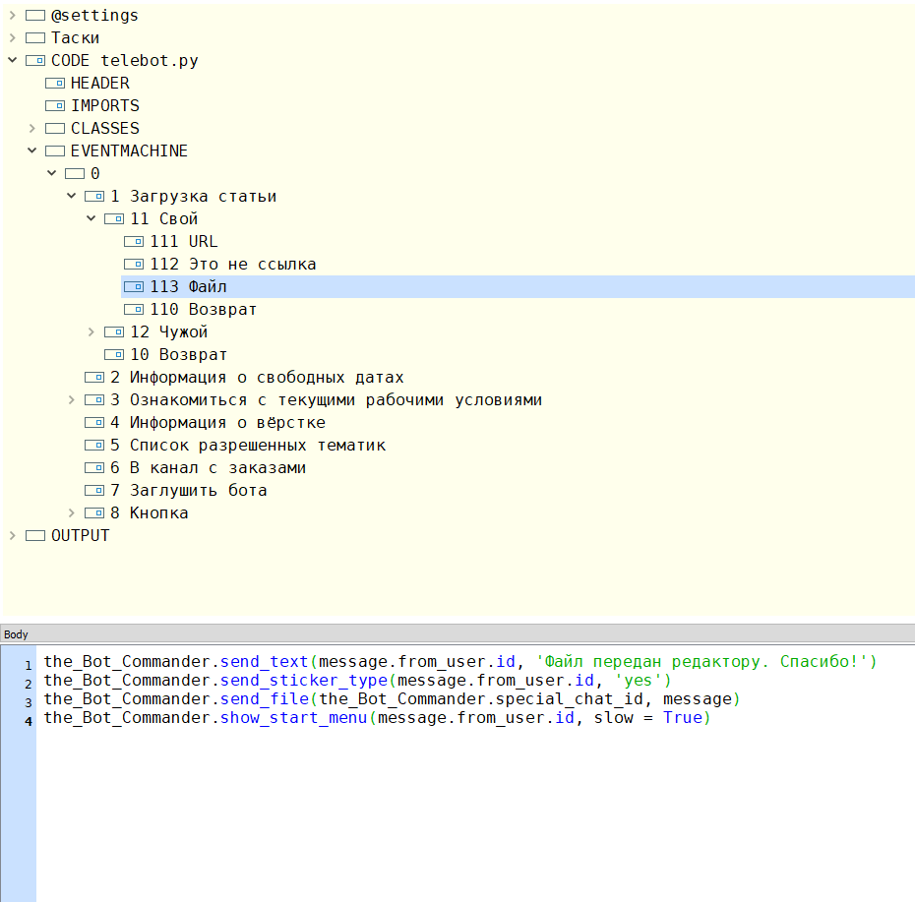Collapse the 11 Свой node
The image size is (915, 902).
(x=91, y=218)
